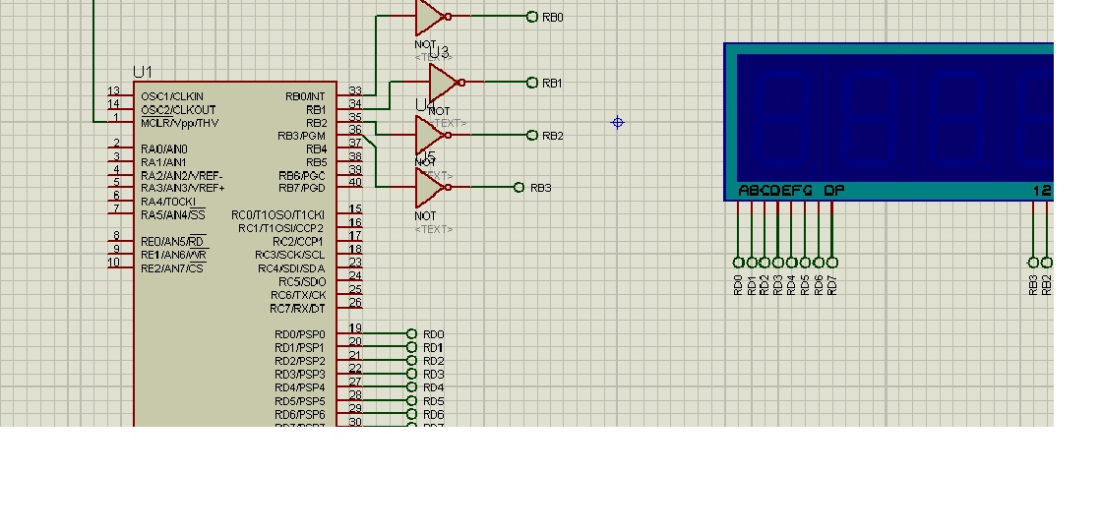Click the RD7 terminal under the display DP pin

(x=832, y=263)
